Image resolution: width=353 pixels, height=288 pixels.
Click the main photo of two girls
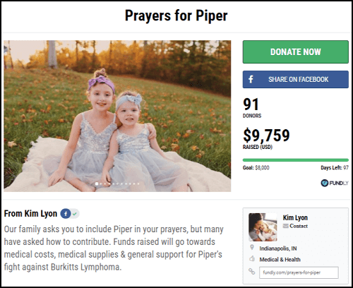[117, 116]
